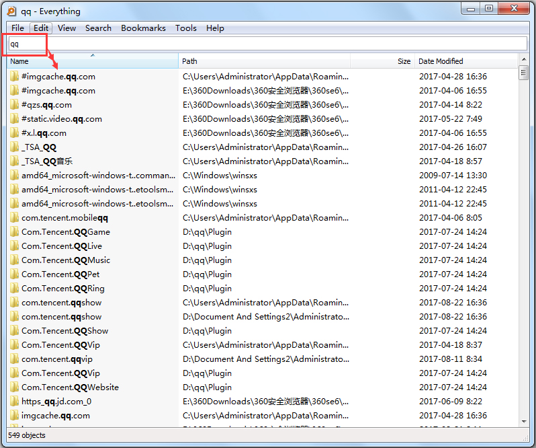Select the #x.l.qq.com result
Image resolution: width=536 pixels, height=448 pixels.
pos(44,133)
